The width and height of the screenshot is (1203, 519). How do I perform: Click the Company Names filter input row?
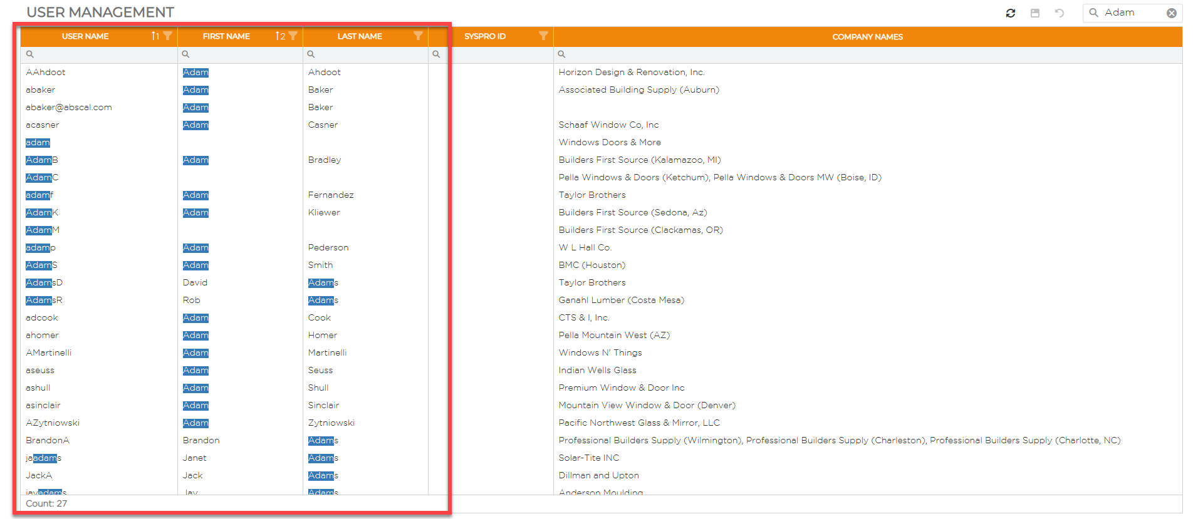tap(868, 54)
